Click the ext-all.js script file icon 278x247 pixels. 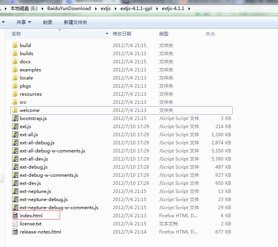click(15, 134)
